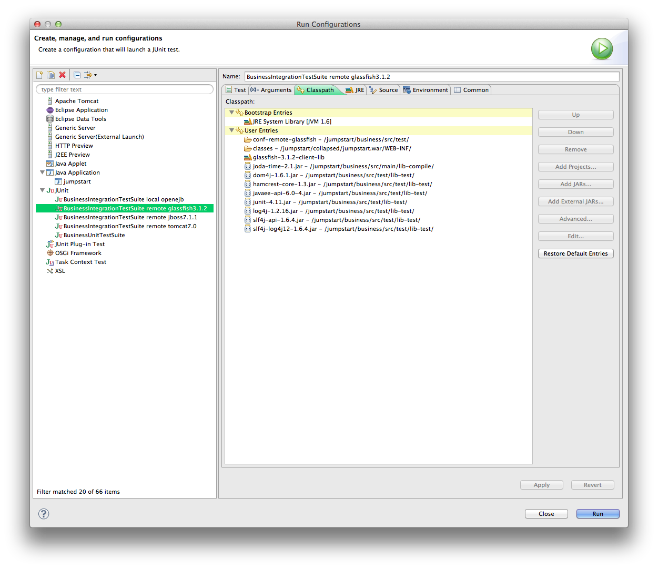The image size is (658, 569).
Task: Collapse the Bootstrap Entries section
Action: pyautogui.click(x=231, y=113)
